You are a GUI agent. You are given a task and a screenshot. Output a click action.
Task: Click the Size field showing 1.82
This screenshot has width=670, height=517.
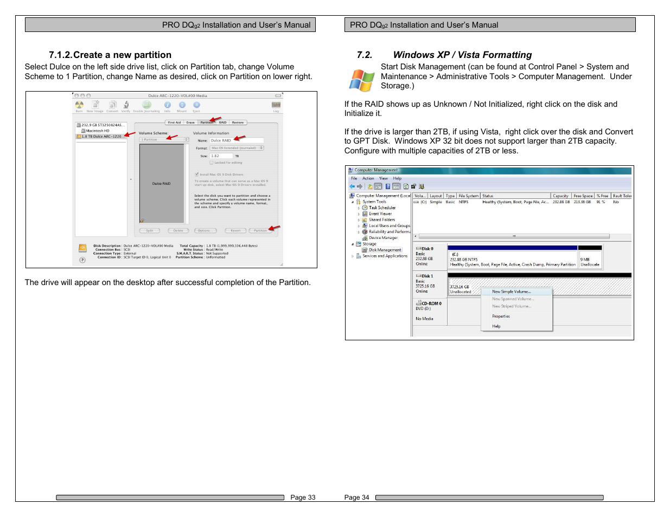click(221, 156)
